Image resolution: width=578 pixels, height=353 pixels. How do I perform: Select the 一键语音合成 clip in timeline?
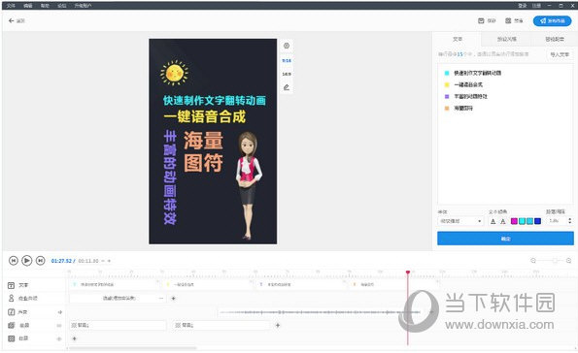[x=208, y=284]
